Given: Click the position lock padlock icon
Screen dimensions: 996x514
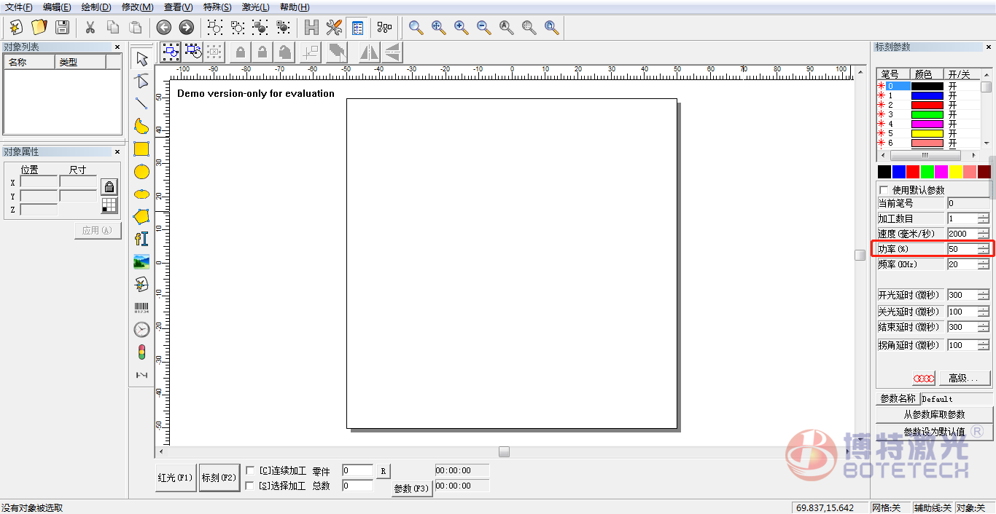Looking at the screenshot, I should pyautogui.click(x=109, y=186).
